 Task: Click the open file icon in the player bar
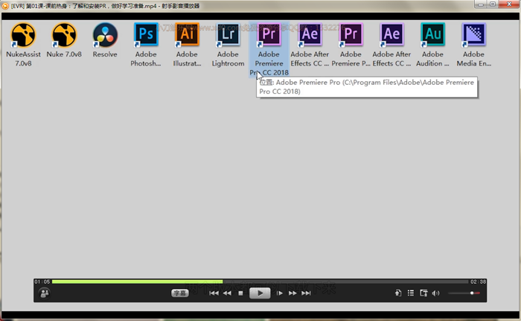[398, 293]
